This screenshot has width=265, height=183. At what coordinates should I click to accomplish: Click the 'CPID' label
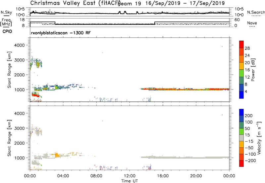7,31
